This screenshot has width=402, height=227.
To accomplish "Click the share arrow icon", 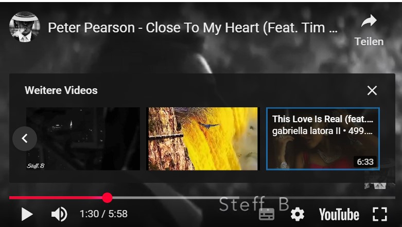I will pos(369,21).
